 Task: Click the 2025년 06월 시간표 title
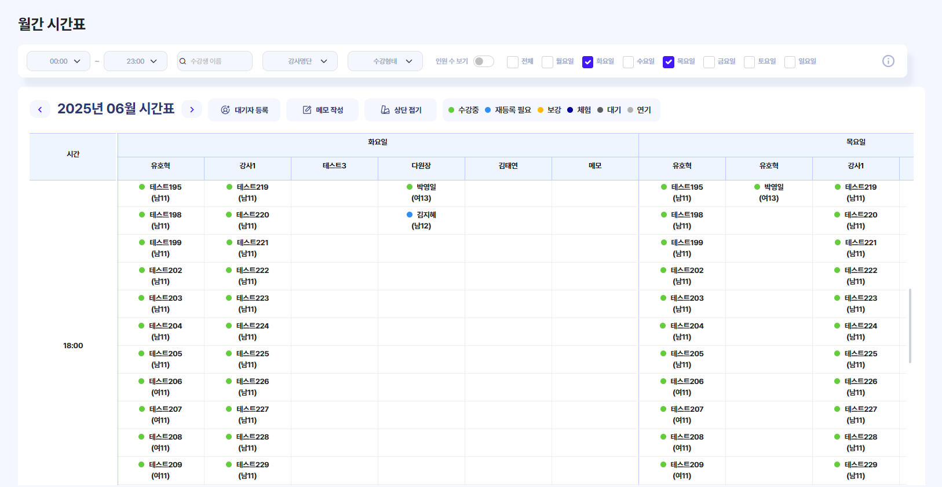click(x=116, y=109)
